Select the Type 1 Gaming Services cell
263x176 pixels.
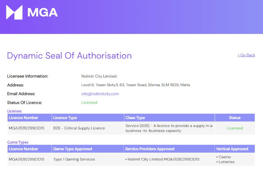(x=74, y=159)
